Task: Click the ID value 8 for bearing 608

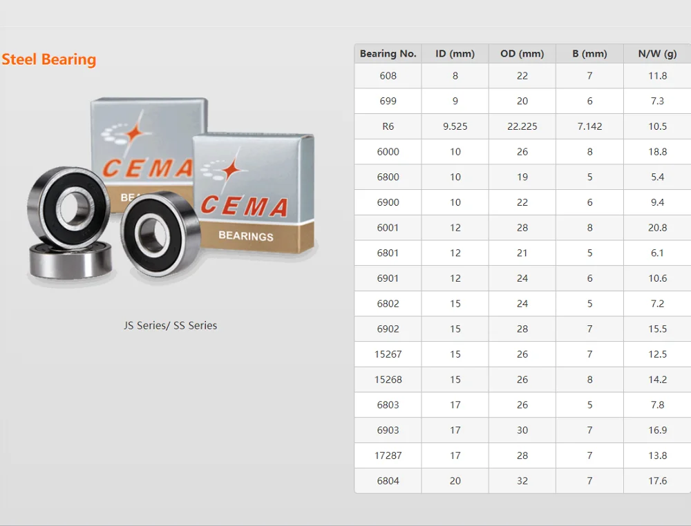Action: [455, 76]
